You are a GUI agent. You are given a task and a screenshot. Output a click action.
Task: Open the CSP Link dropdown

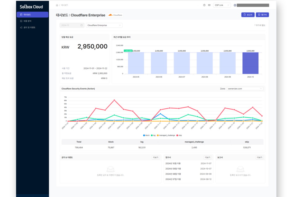point(222,5)
